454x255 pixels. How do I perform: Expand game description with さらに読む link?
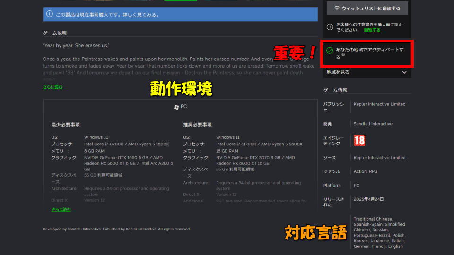52,87
